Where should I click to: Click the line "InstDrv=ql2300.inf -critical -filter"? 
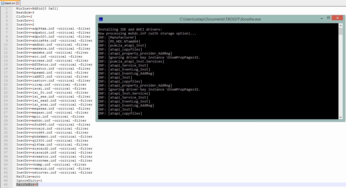click(52, 140)
